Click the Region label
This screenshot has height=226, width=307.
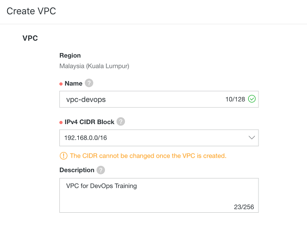point(70,56)
